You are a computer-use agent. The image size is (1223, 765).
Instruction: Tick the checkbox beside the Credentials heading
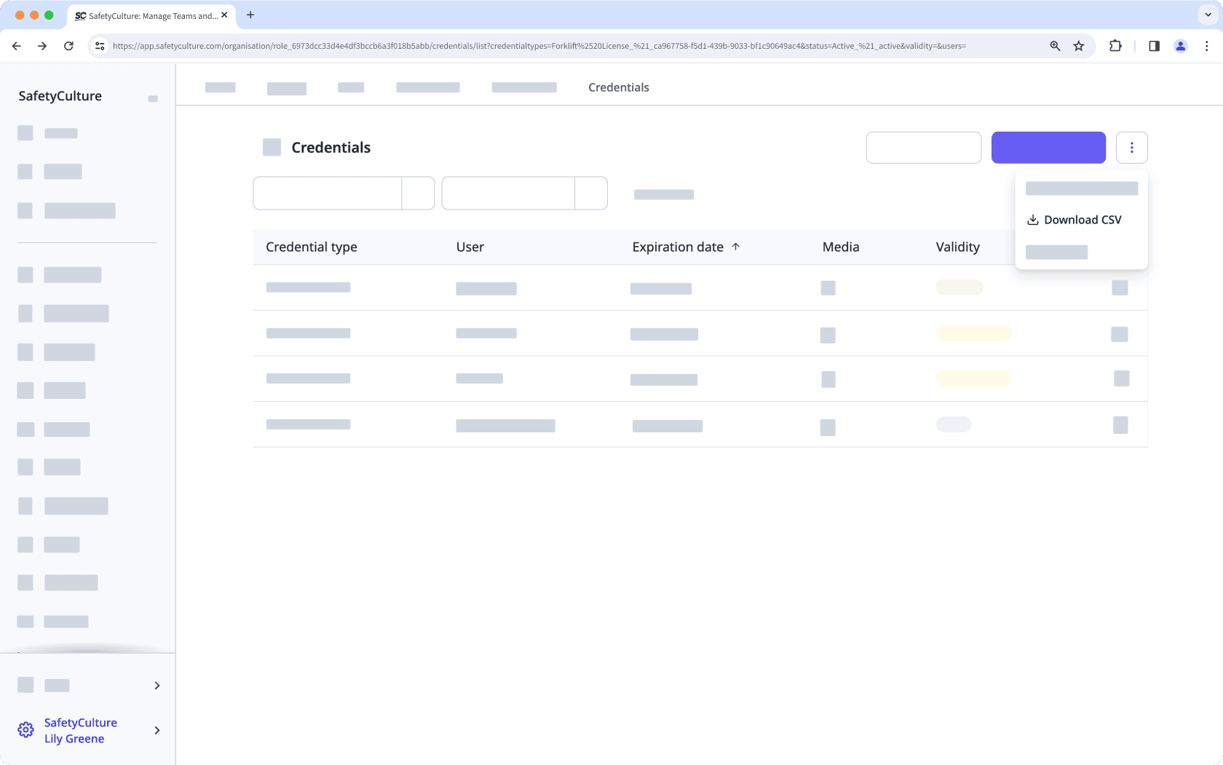click(x=272, y=146)
